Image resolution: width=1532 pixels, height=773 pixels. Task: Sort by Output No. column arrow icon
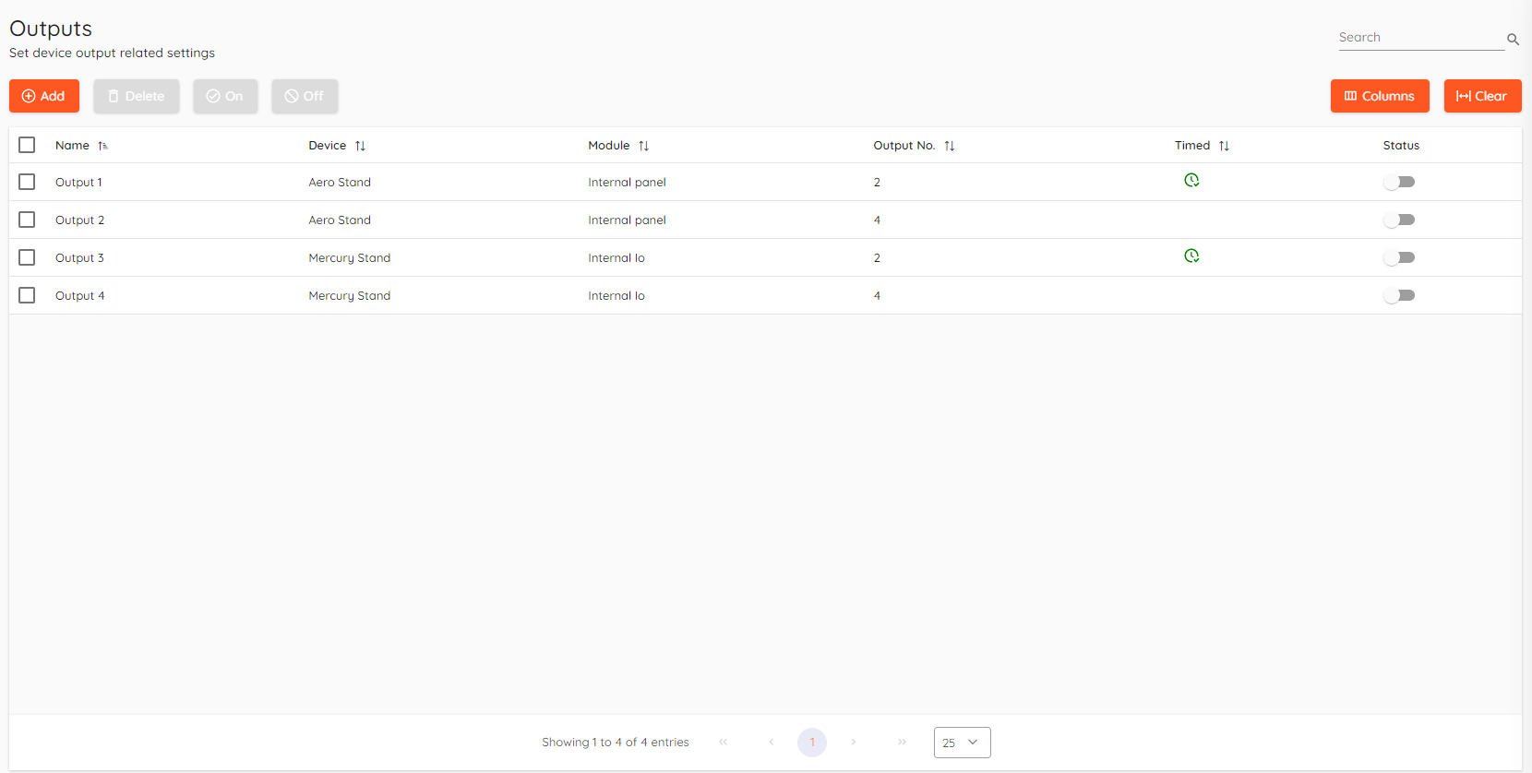point(949,146)
